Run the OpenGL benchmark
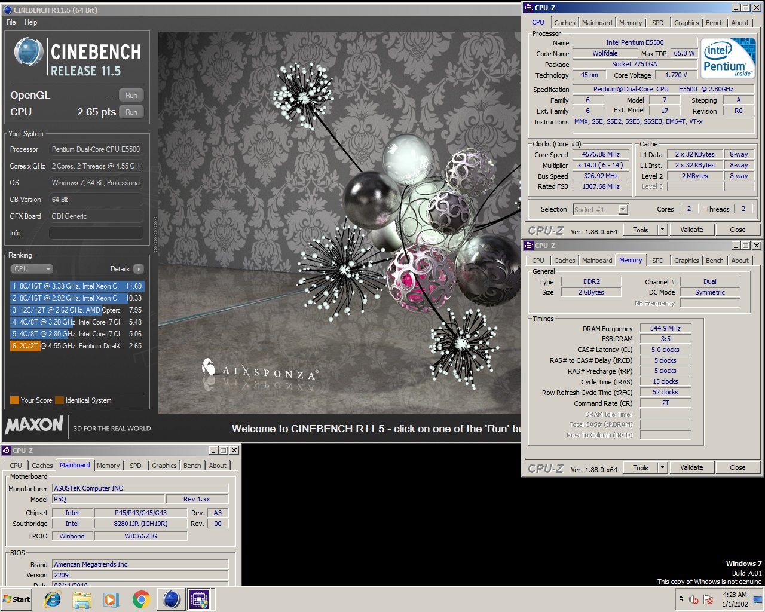Viewport: 765px width, 612px height. click(131, 96)
